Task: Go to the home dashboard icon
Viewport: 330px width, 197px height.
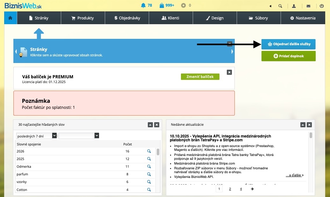Action: tap(11, 18)
